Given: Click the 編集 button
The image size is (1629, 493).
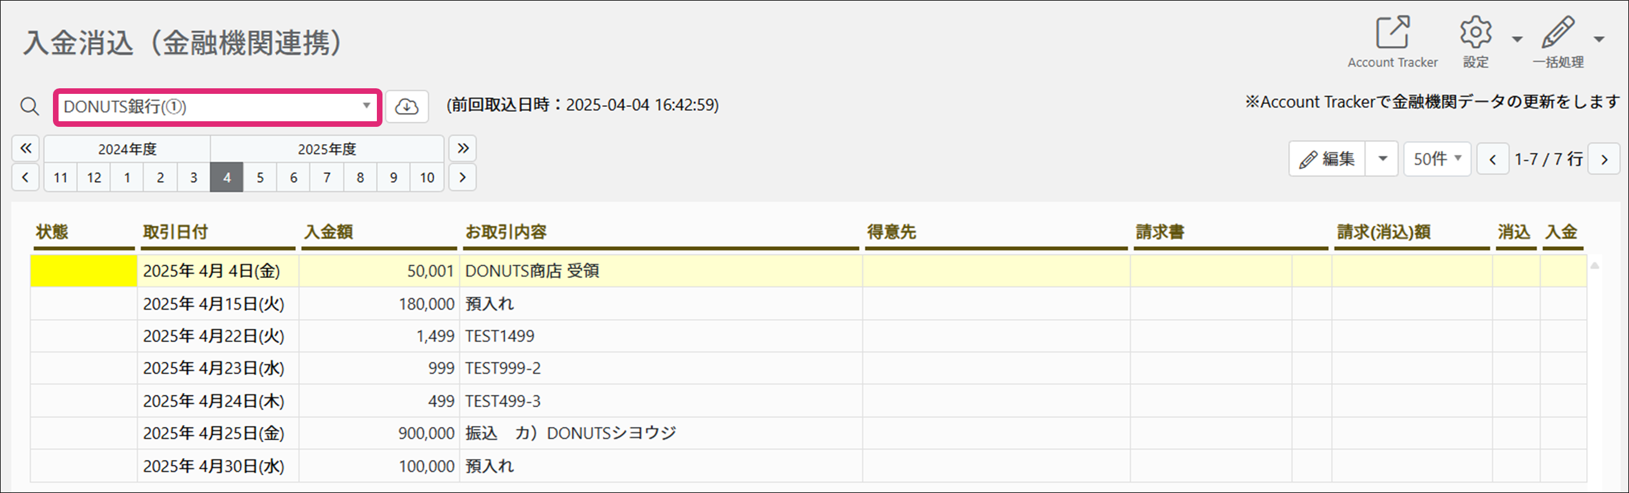Looking at the screenshot, I should click(x=1327, y=159).
